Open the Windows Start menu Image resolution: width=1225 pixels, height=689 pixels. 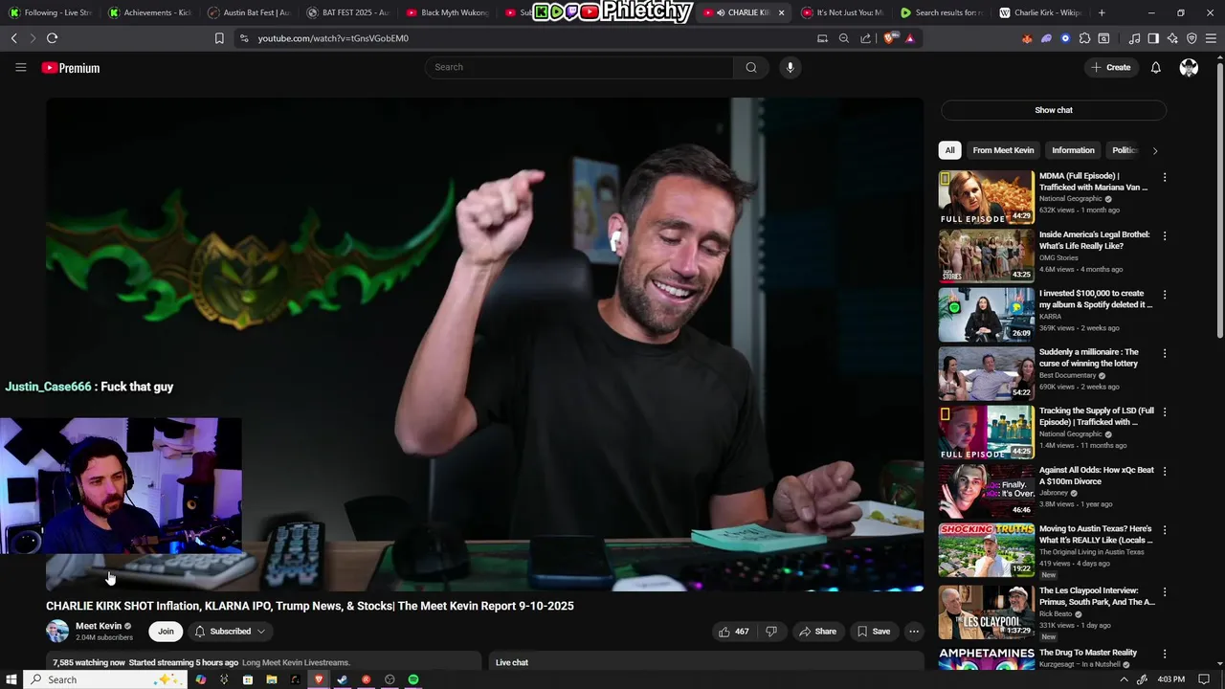click(x=11, y=679)
